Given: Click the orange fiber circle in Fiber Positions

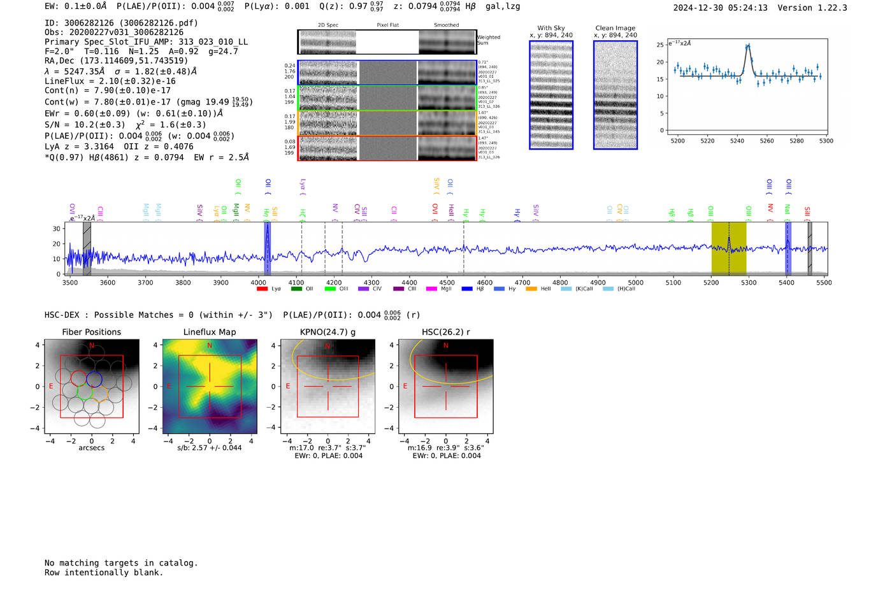Looking at the screenshot, I should 100,394.
